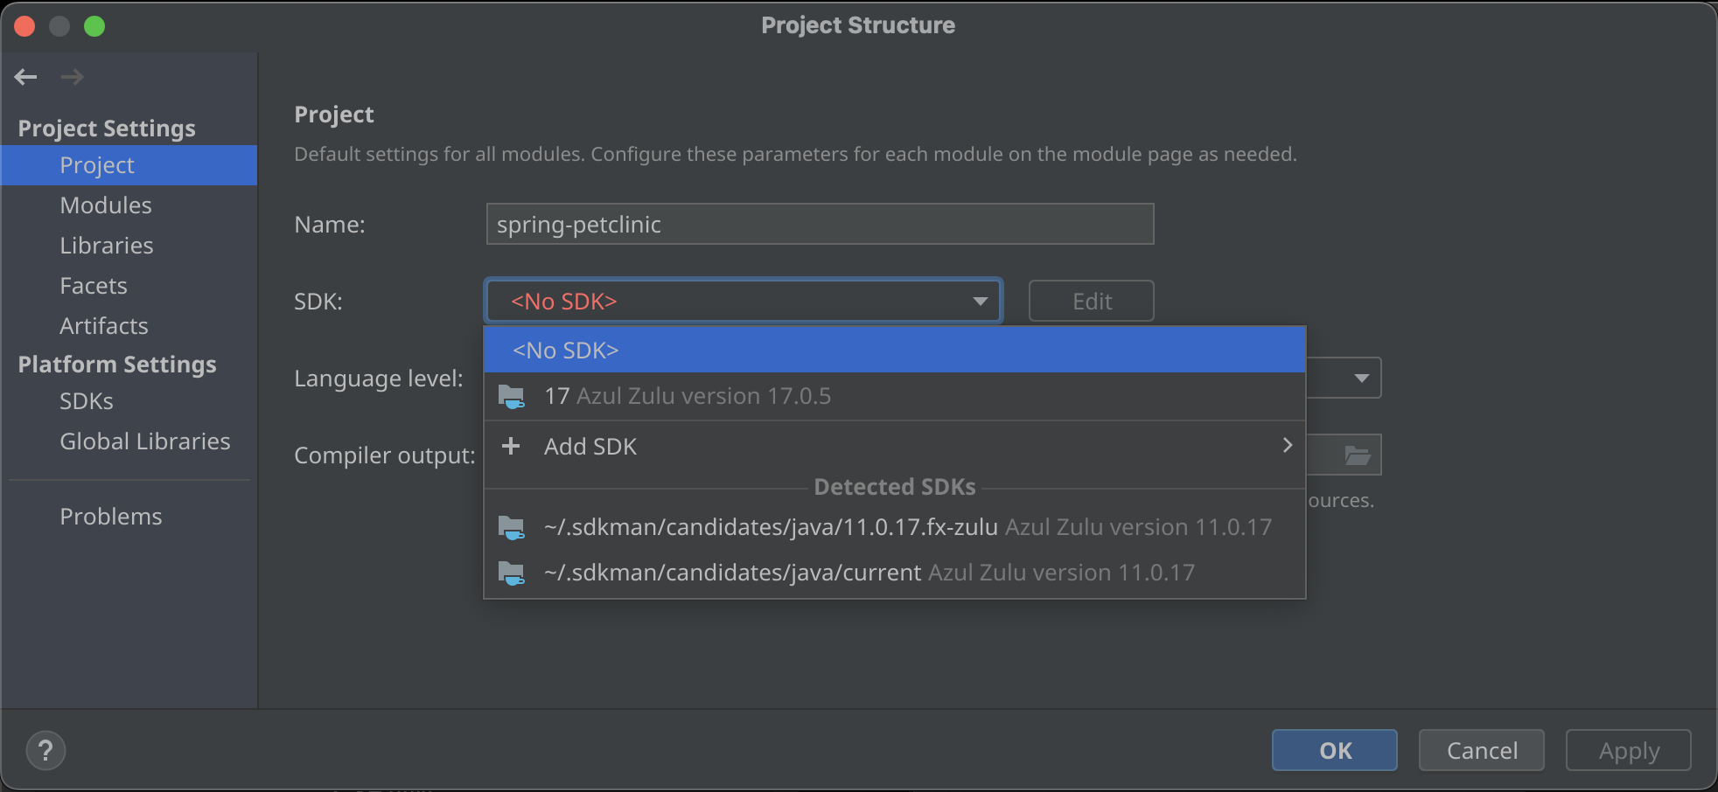Choose 17 Azul Zulu version 17.0.5
Image resolution: width=1718 pixels, height=792 pixels.
click(688, 396)
